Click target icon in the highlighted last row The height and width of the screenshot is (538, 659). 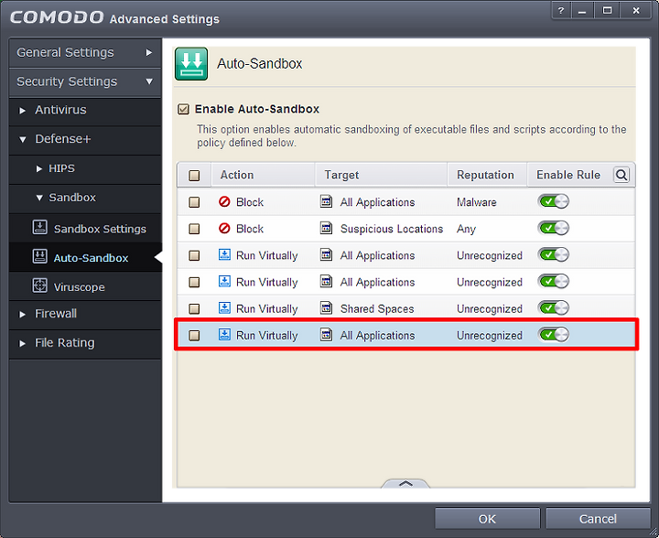click(x=326, y=335)
